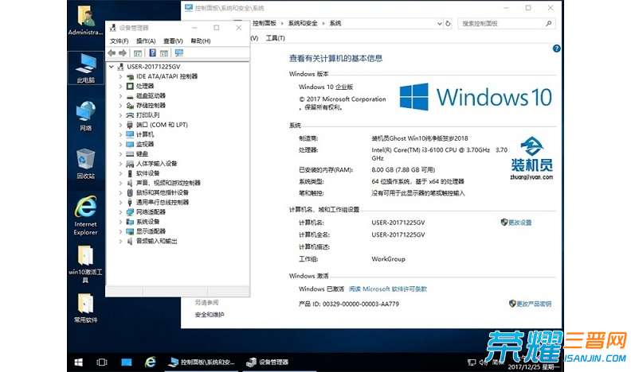Select the 软件设备 category icon
Screen dimensions: 631x372
(130, 173)
